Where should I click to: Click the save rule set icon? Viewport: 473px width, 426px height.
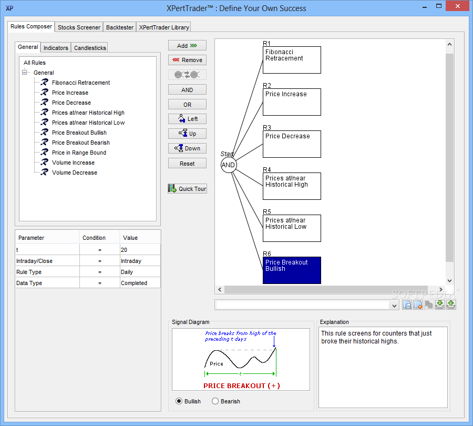coord(407,305)
